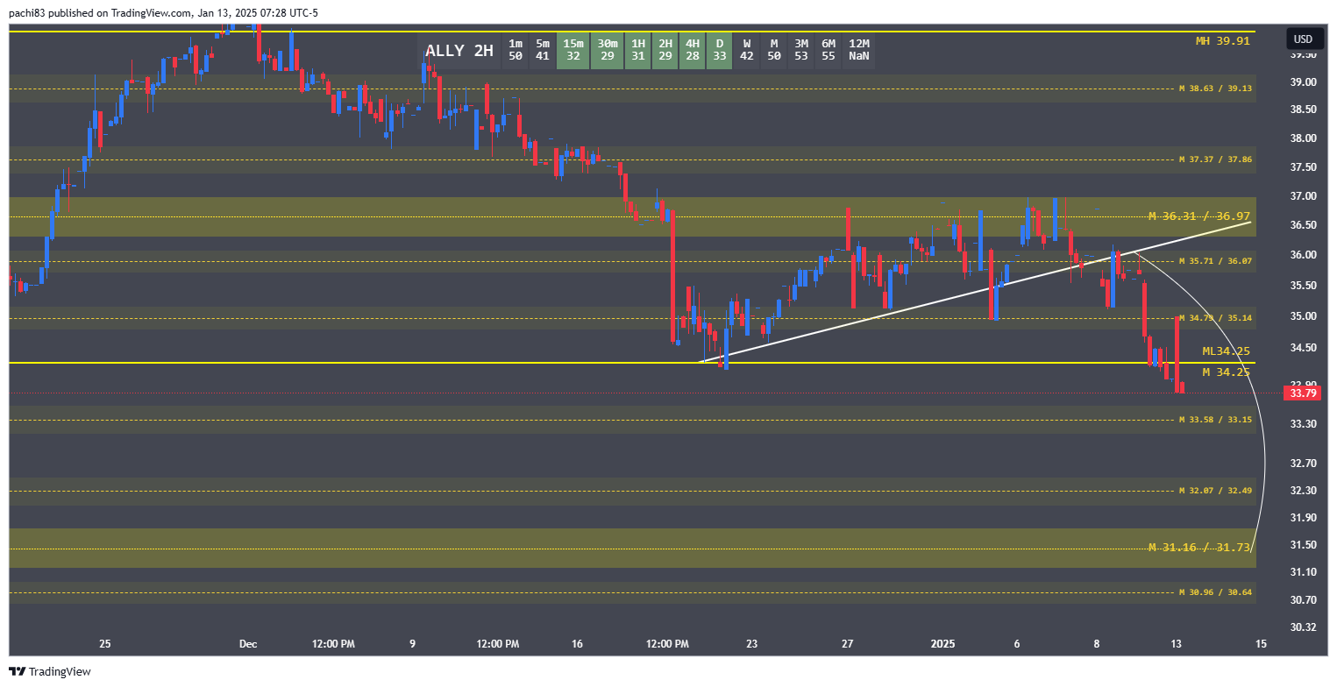Select the D daily timeframe cell
Viewport: 1337px width, 687px height.
[x=719, y=50]
